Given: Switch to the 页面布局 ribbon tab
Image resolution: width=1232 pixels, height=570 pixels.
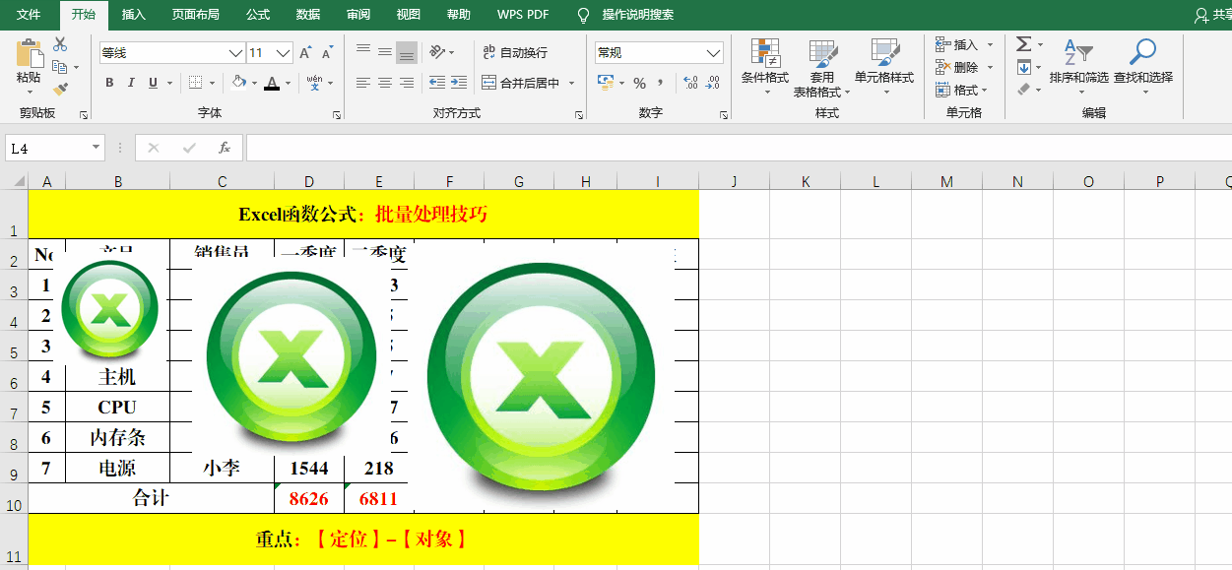Looking at the screenshot, I should (x=196, y=15).
